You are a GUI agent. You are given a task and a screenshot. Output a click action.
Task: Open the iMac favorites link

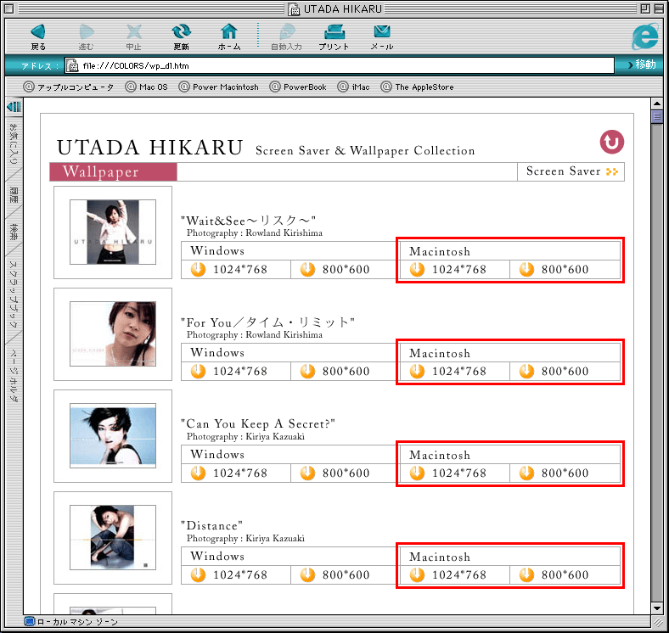354,87
